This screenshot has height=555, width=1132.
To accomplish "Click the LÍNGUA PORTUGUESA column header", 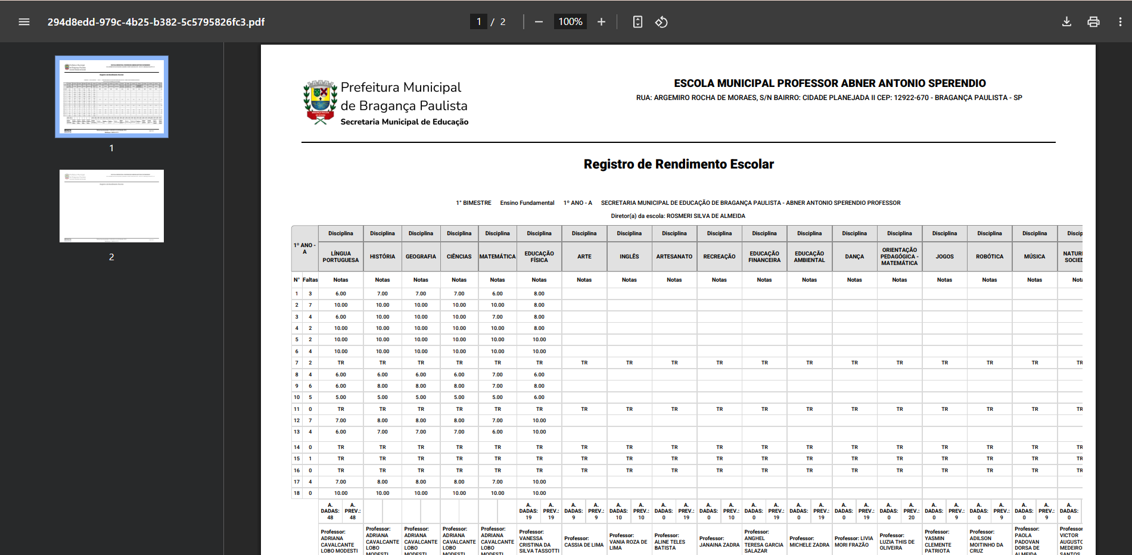I will click(341, 257).
